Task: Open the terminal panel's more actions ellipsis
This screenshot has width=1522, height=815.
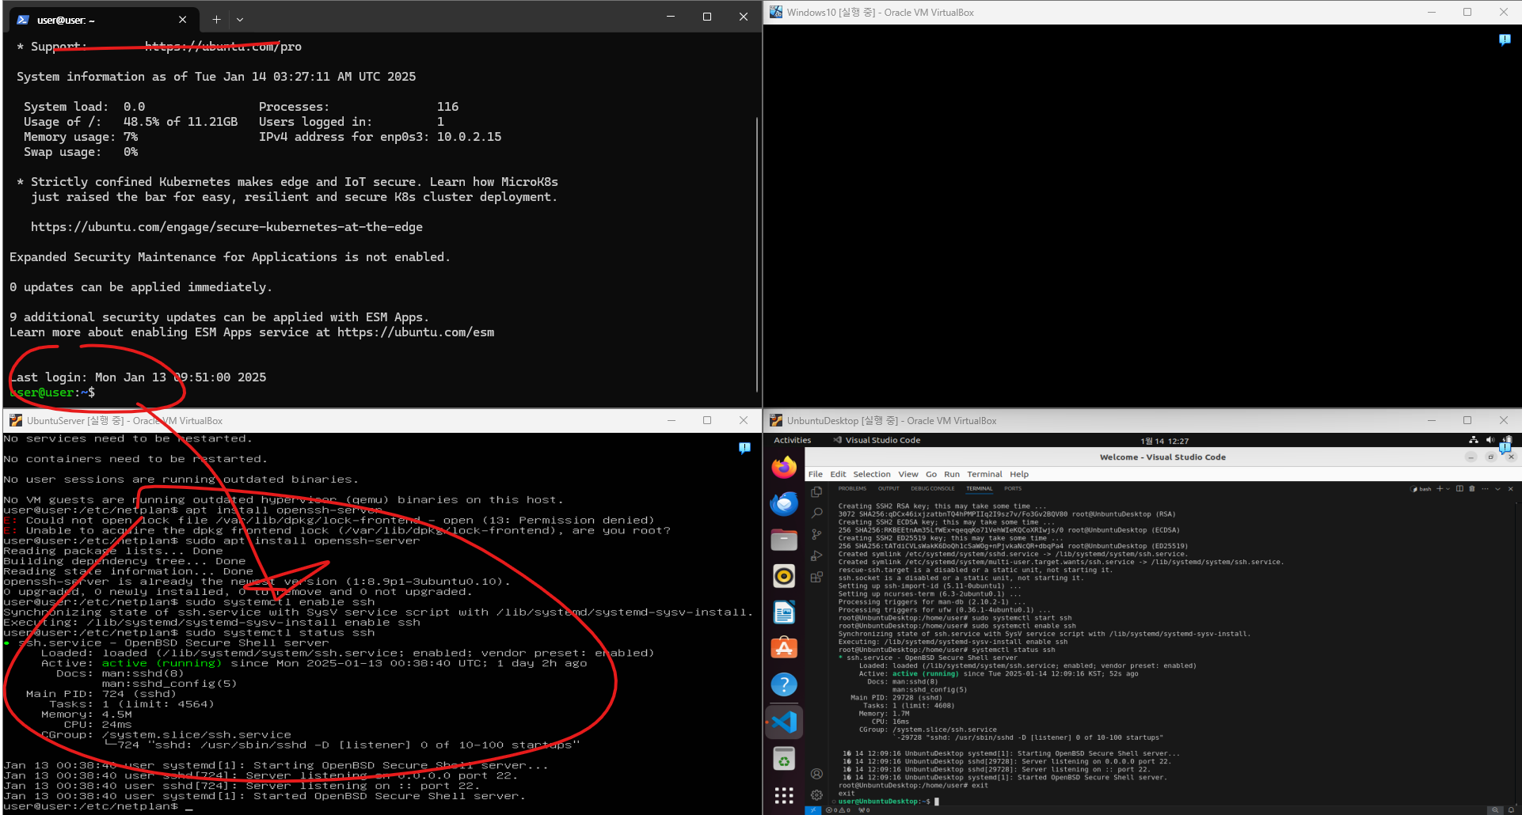Action: click(1485, 489)
